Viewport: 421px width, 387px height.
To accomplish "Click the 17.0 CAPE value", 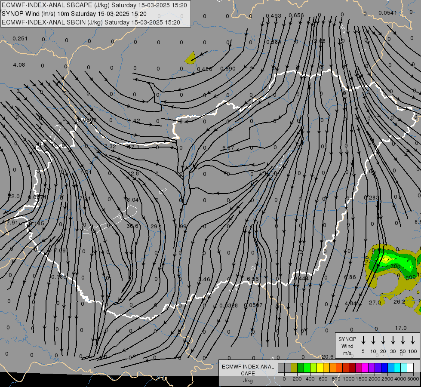I will tap(401, 328).
